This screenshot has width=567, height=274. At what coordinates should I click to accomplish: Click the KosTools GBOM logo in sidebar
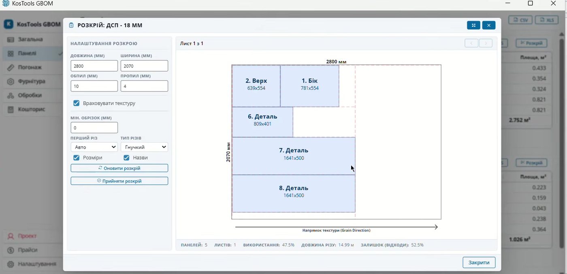click(x=9, y=24)
